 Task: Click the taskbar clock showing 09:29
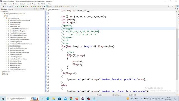point(168,98)
